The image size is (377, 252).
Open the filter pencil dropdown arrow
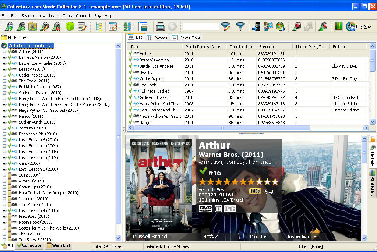click(232, 26)
